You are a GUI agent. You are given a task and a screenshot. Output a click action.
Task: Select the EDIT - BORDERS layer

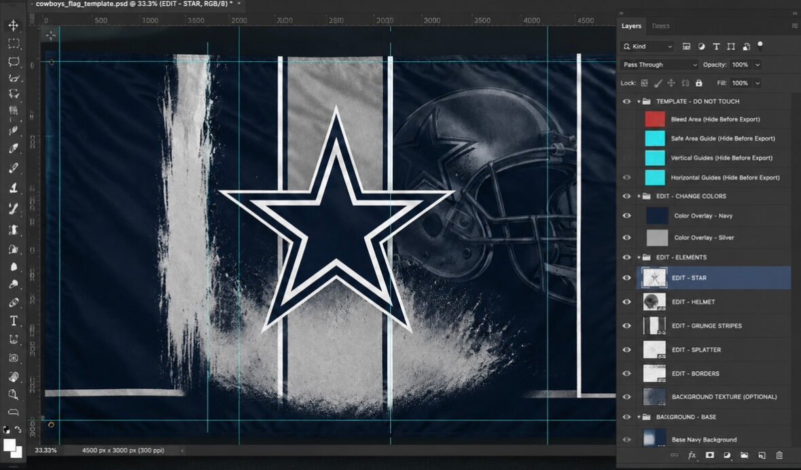click(x=713, y=374)
